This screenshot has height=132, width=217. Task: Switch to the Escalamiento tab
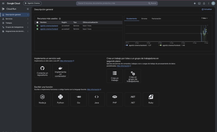click(132, 19)
